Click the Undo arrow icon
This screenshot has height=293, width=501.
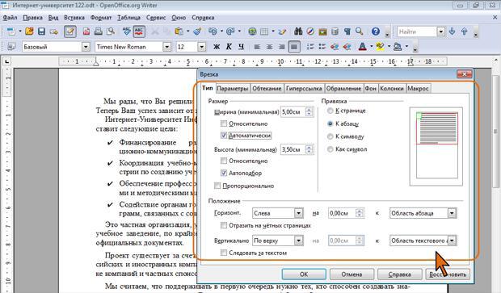(213, 31)
